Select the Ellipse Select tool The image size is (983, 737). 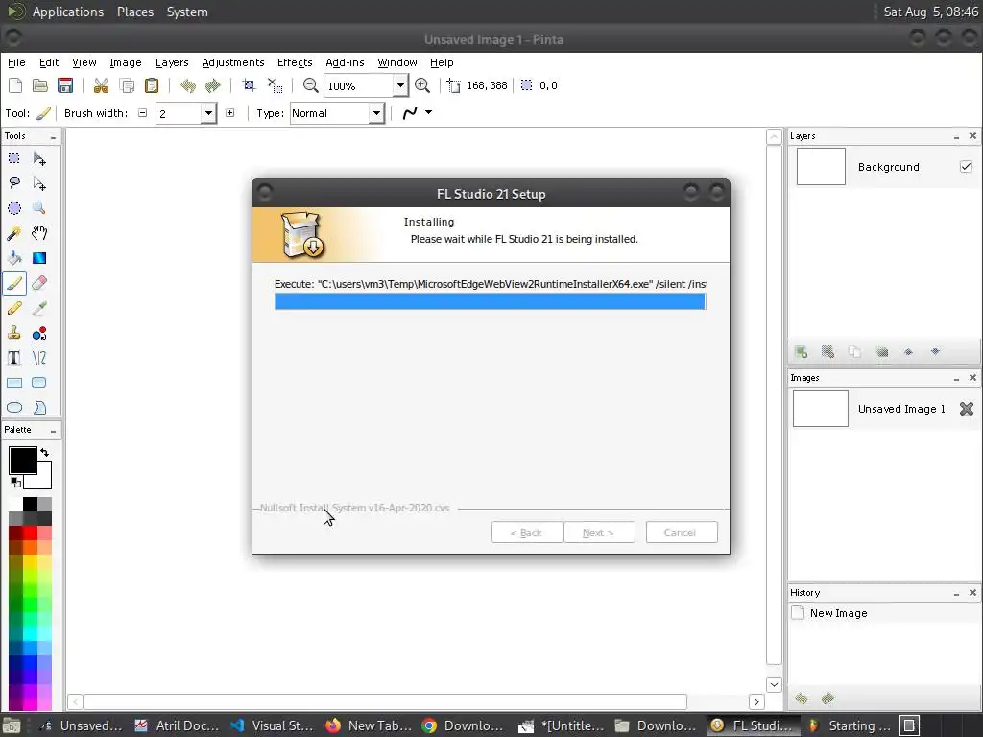pos(13,208)
